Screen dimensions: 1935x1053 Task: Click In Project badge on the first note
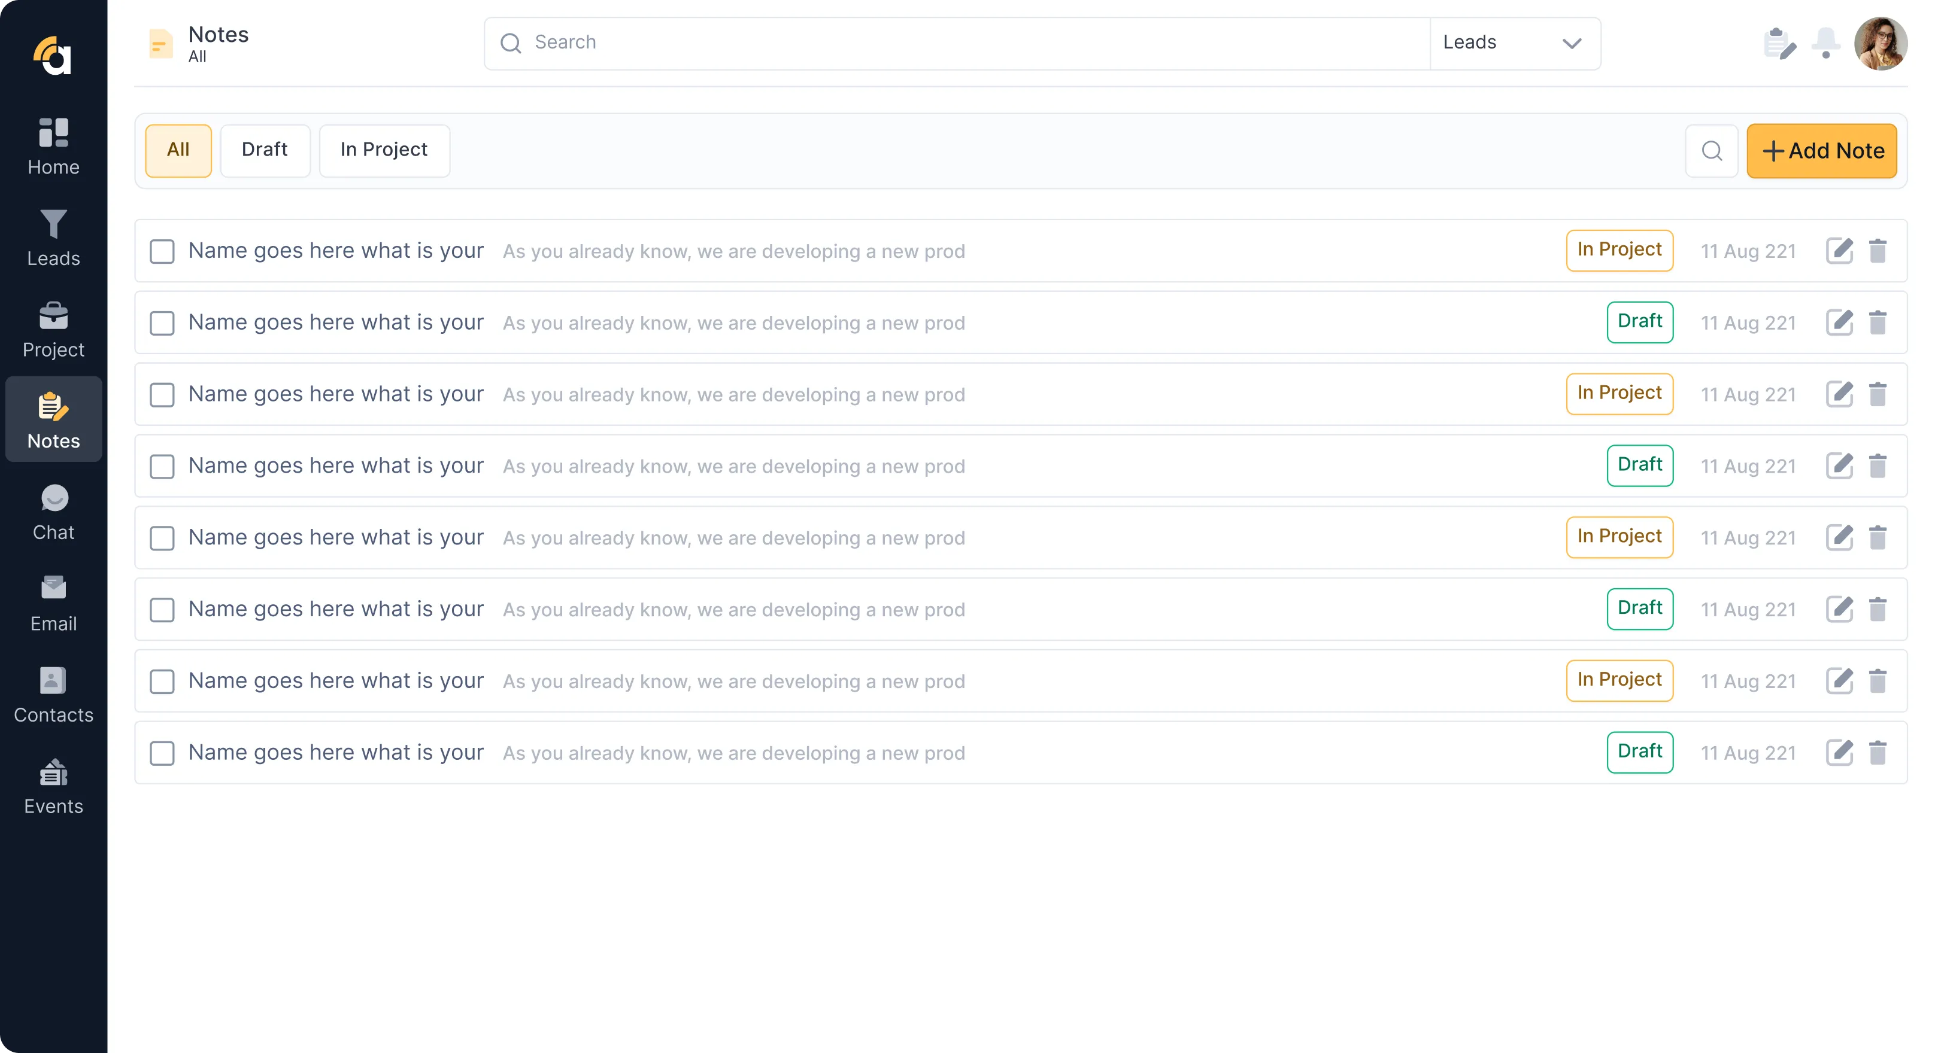pyautogui.click(x=1619, y=250)
